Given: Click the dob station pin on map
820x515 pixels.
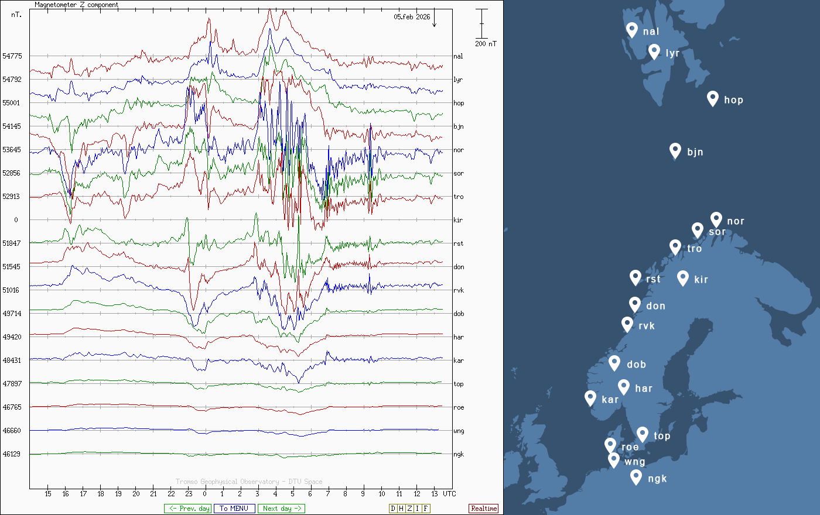Looking at the screenshot, I should click(x=614, y=363).
